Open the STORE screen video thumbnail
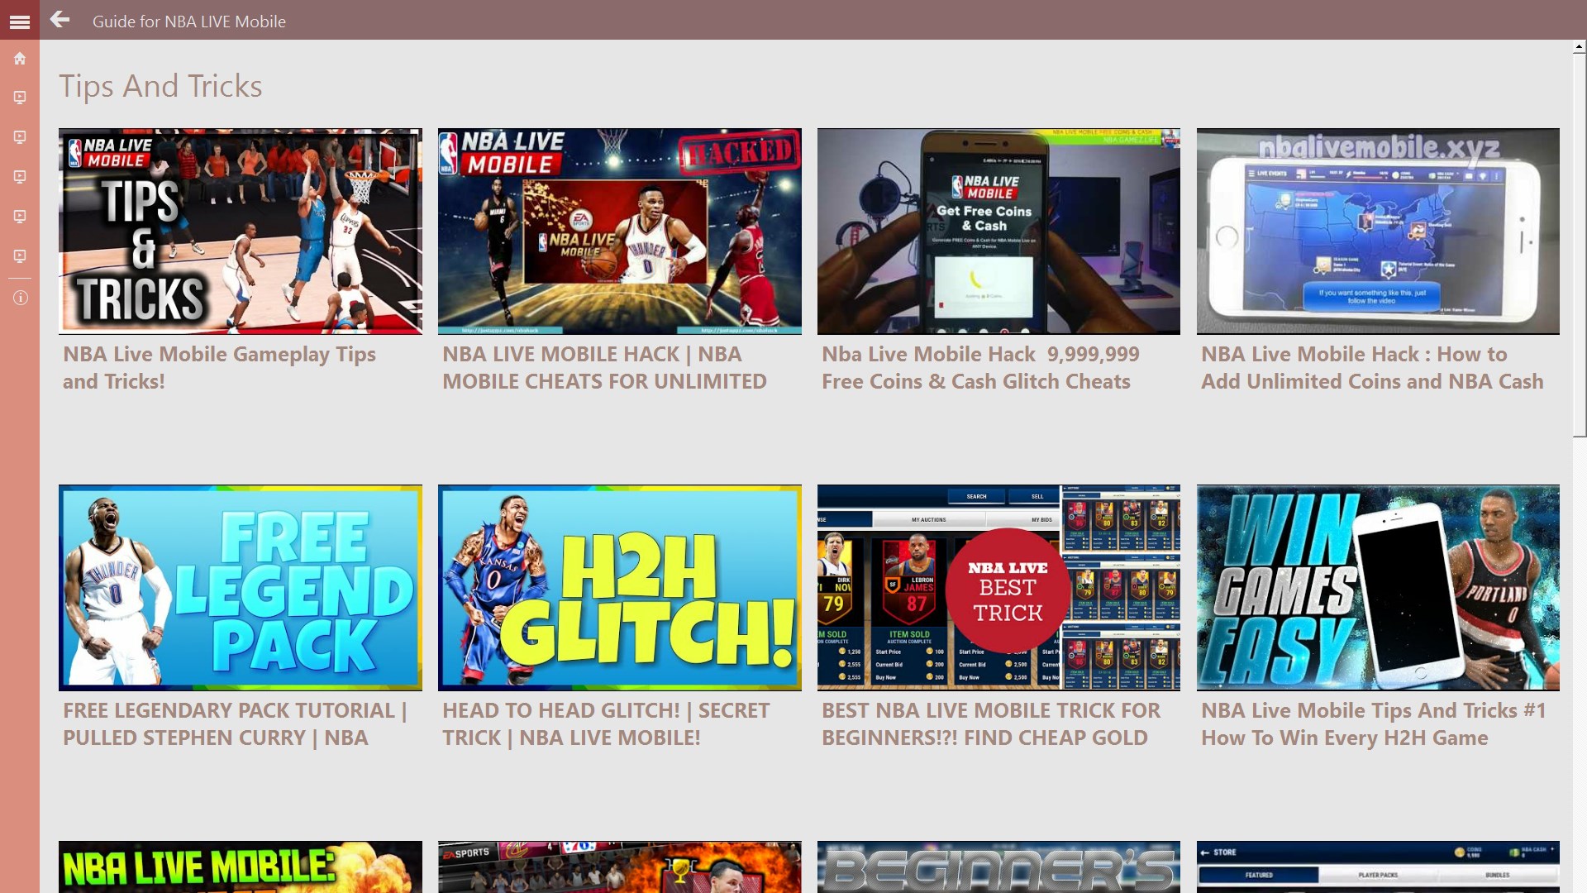The width and height of the screenshot is (1587, 893). (1379, 867)
